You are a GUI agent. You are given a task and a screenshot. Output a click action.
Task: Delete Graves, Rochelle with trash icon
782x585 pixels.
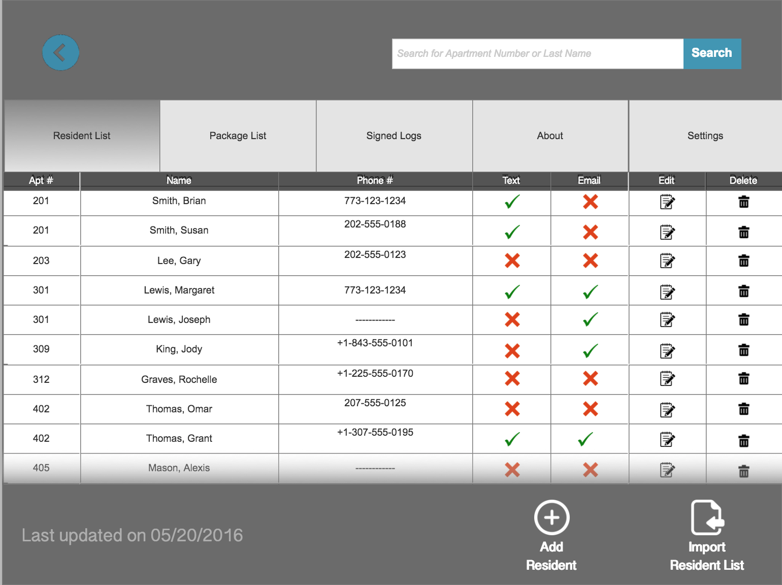744,378
